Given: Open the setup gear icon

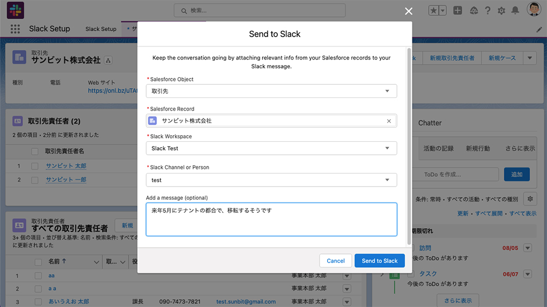Looking at the screenshot, I should coord(501,11).
